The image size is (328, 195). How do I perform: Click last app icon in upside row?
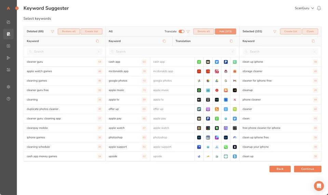coord(235,156)
